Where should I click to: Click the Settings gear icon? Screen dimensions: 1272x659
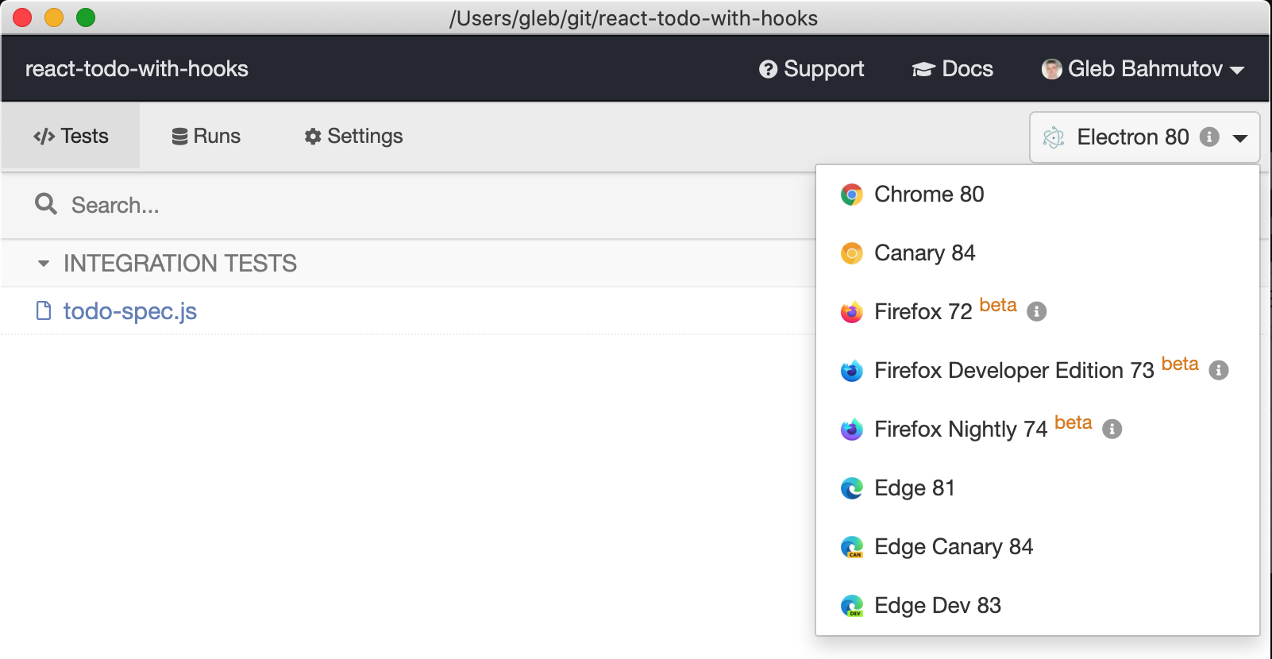coord(313,137)
